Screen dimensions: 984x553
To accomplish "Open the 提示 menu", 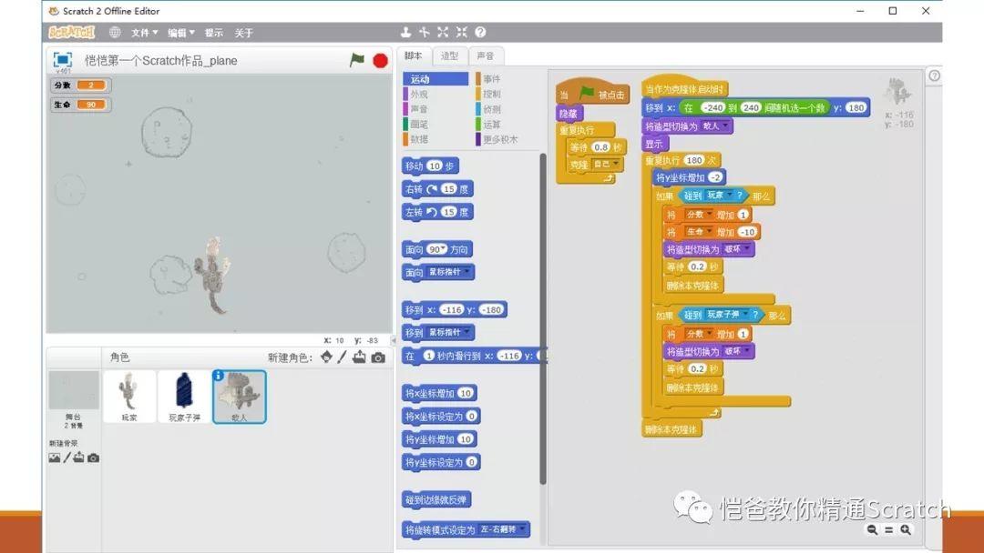I will click(213, 33).
